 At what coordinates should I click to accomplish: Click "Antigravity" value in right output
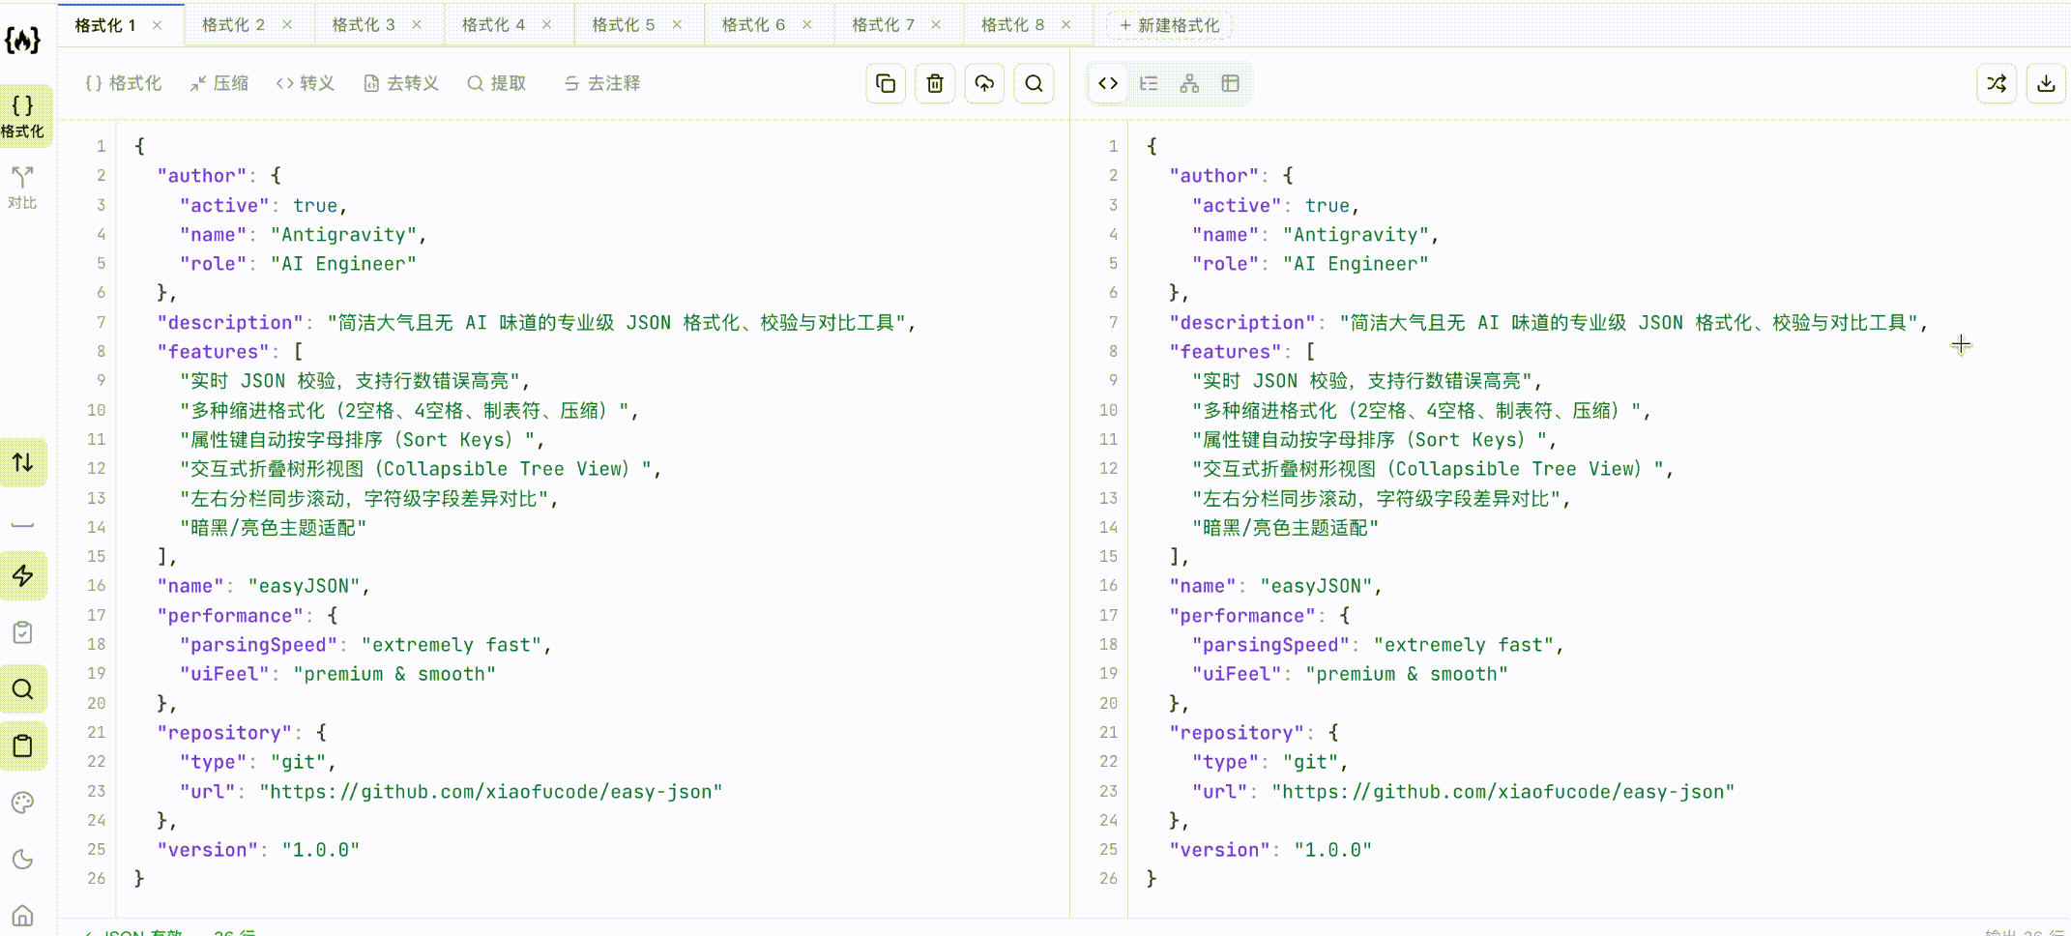pos(1356,235)
